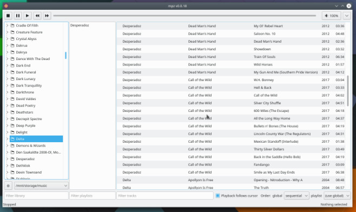Click the 100% volume button
This screenshot has width=356, height=212.
tap(332, 16)
